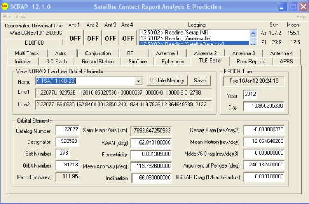Switch to the APRS tab

pos(286,62)
